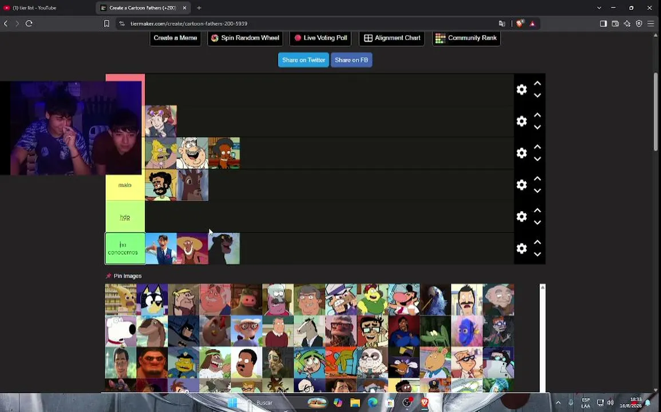Share the tier list on Twitter
This screenshot has height=412, width=661.
coord(303,60)
